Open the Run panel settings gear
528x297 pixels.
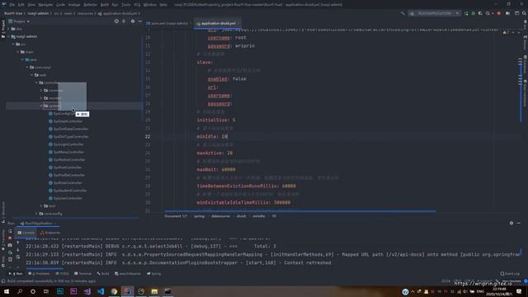[511, 223]
